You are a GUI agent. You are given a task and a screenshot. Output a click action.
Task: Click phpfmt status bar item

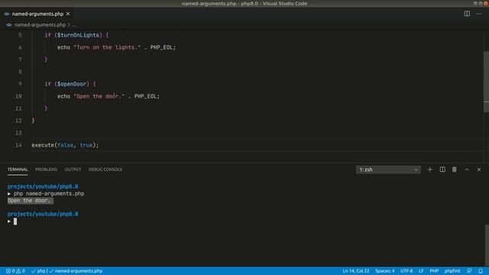tap(452, 271)
